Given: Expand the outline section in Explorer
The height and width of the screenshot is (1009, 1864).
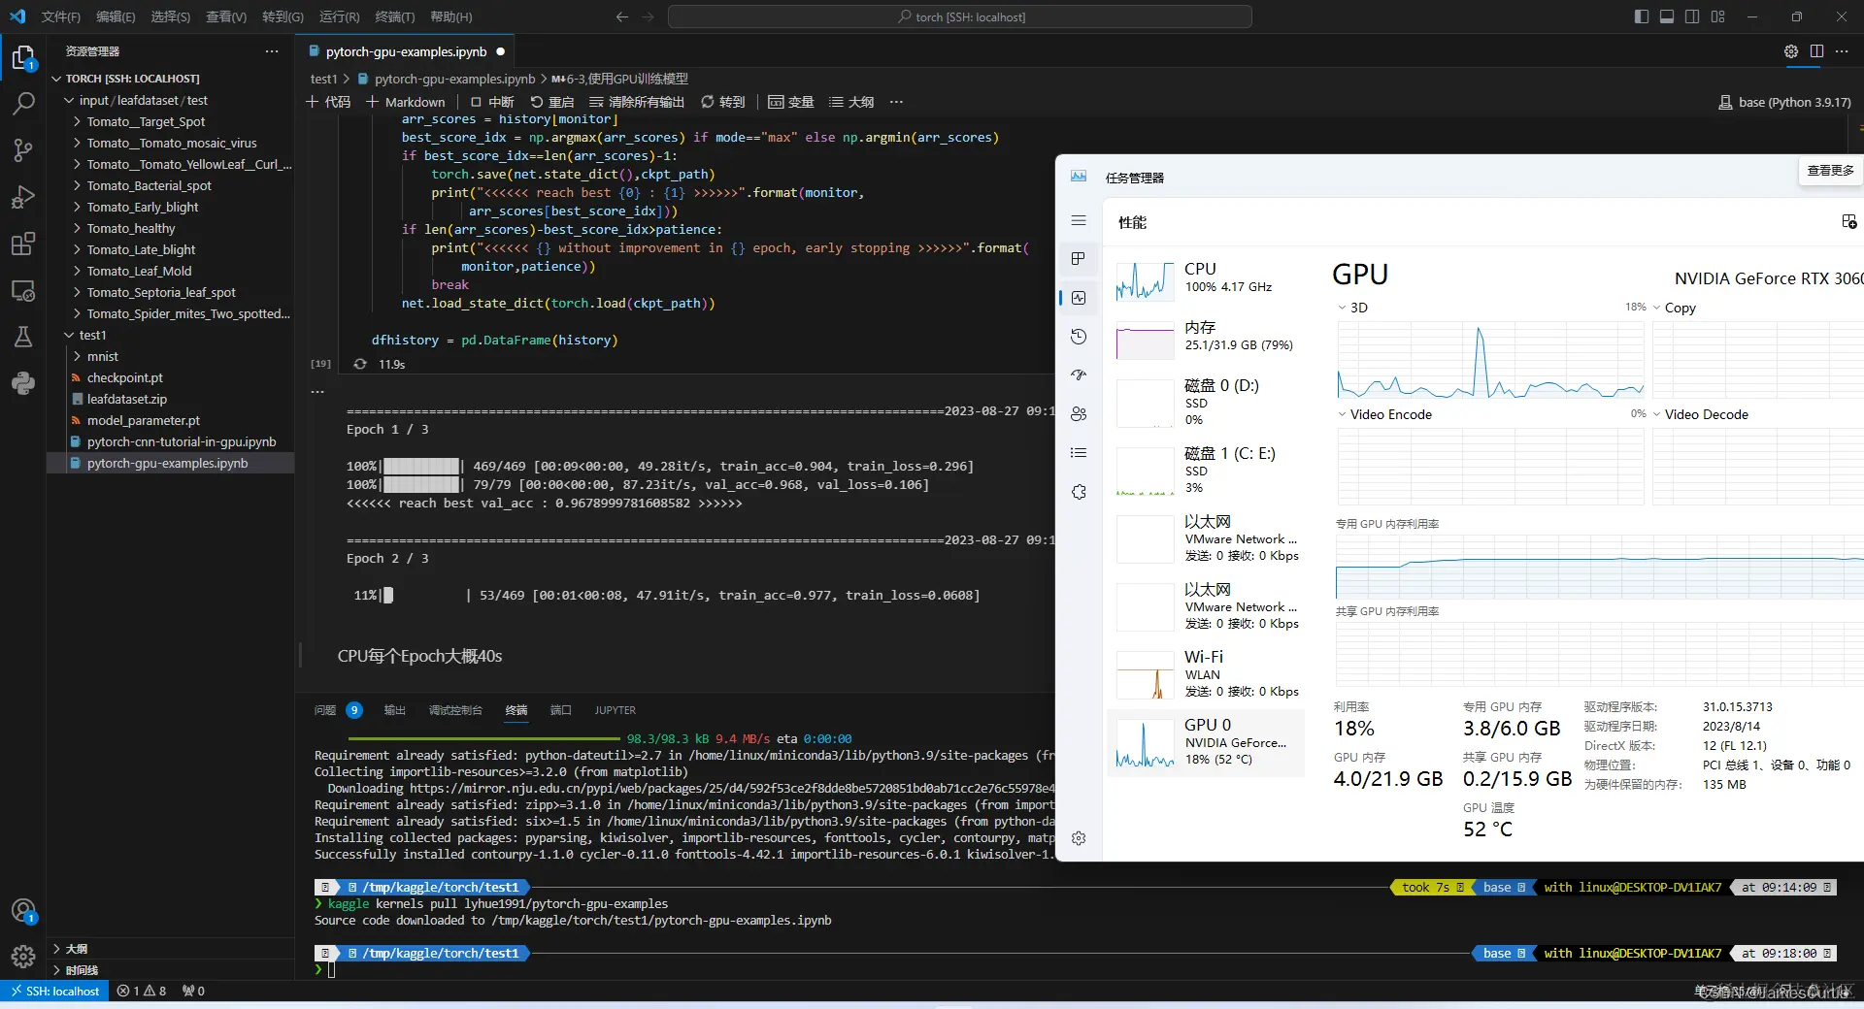Looking at the screenshot, I should [x=77, y=949].
